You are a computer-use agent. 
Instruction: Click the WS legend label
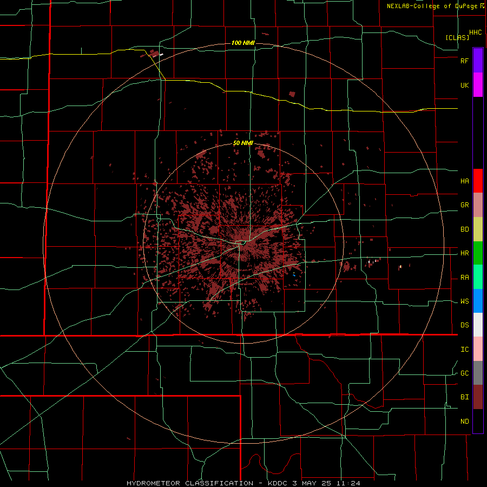(x=464, y=301)
